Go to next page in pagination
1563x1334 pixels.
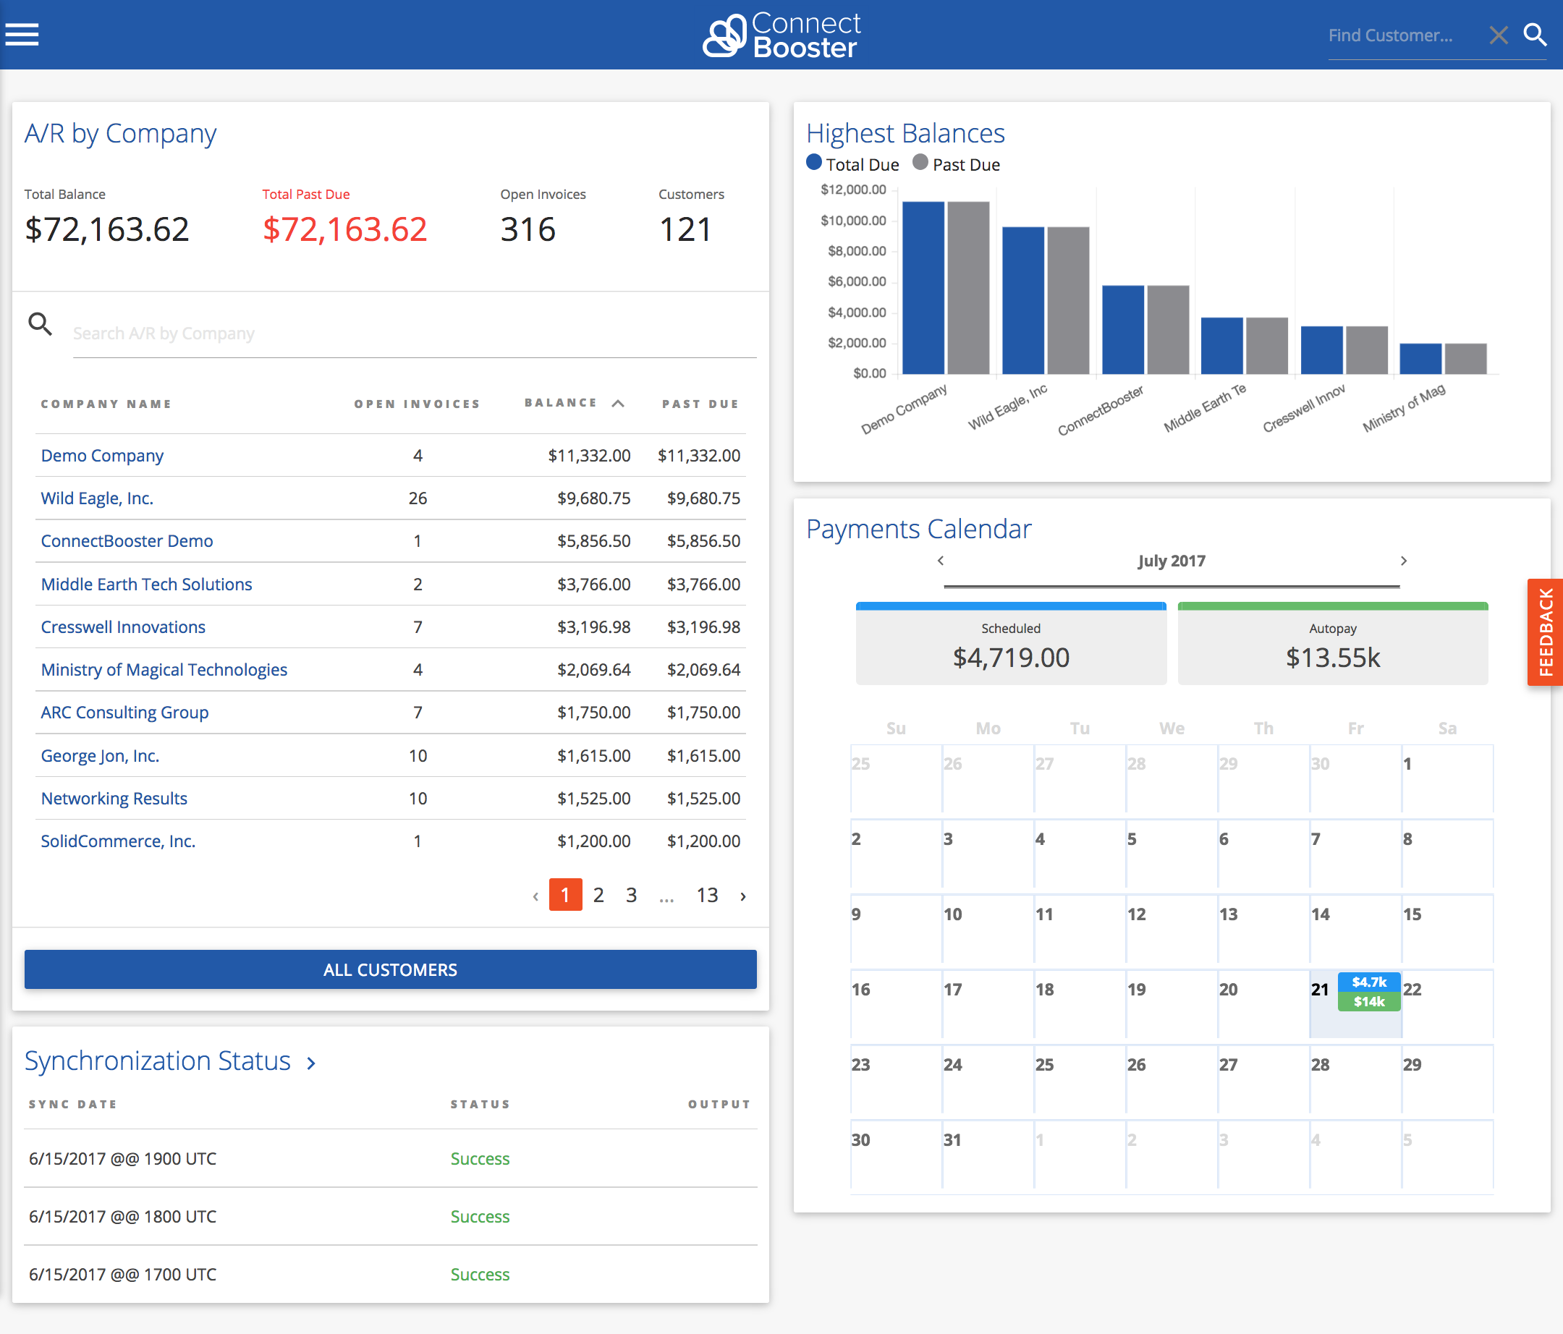[x=743, y=896]
